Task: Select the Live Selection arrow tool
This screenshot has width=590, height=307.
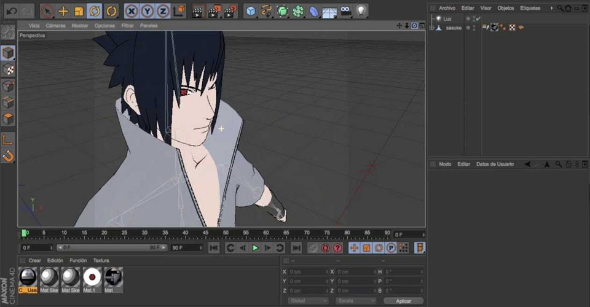Action: (47, 11)
